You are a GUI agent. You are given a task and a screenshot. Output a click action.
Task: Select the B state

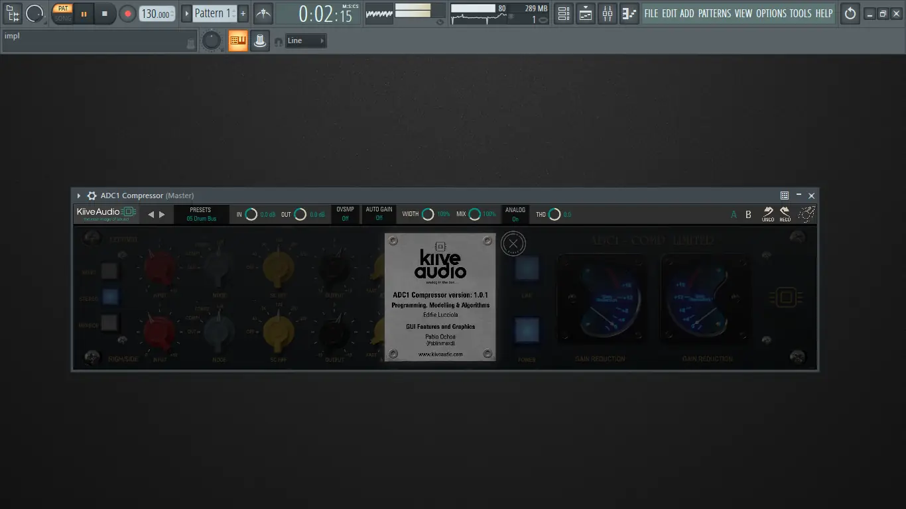coord(748,214)
